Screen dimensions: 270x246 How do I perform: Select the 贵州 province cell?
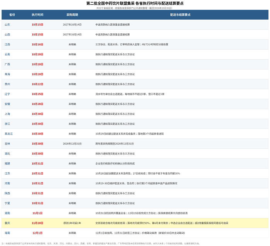[x=7, y=84]
